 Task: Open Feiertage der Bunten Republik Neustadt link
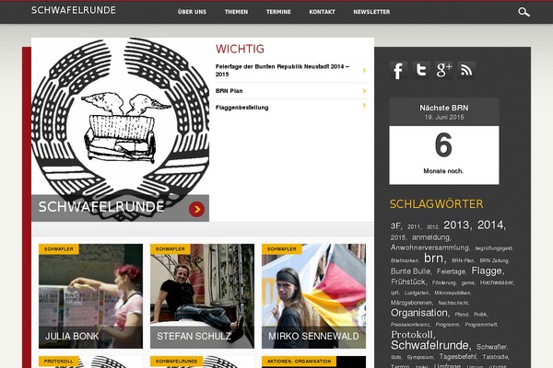(282, 70)
